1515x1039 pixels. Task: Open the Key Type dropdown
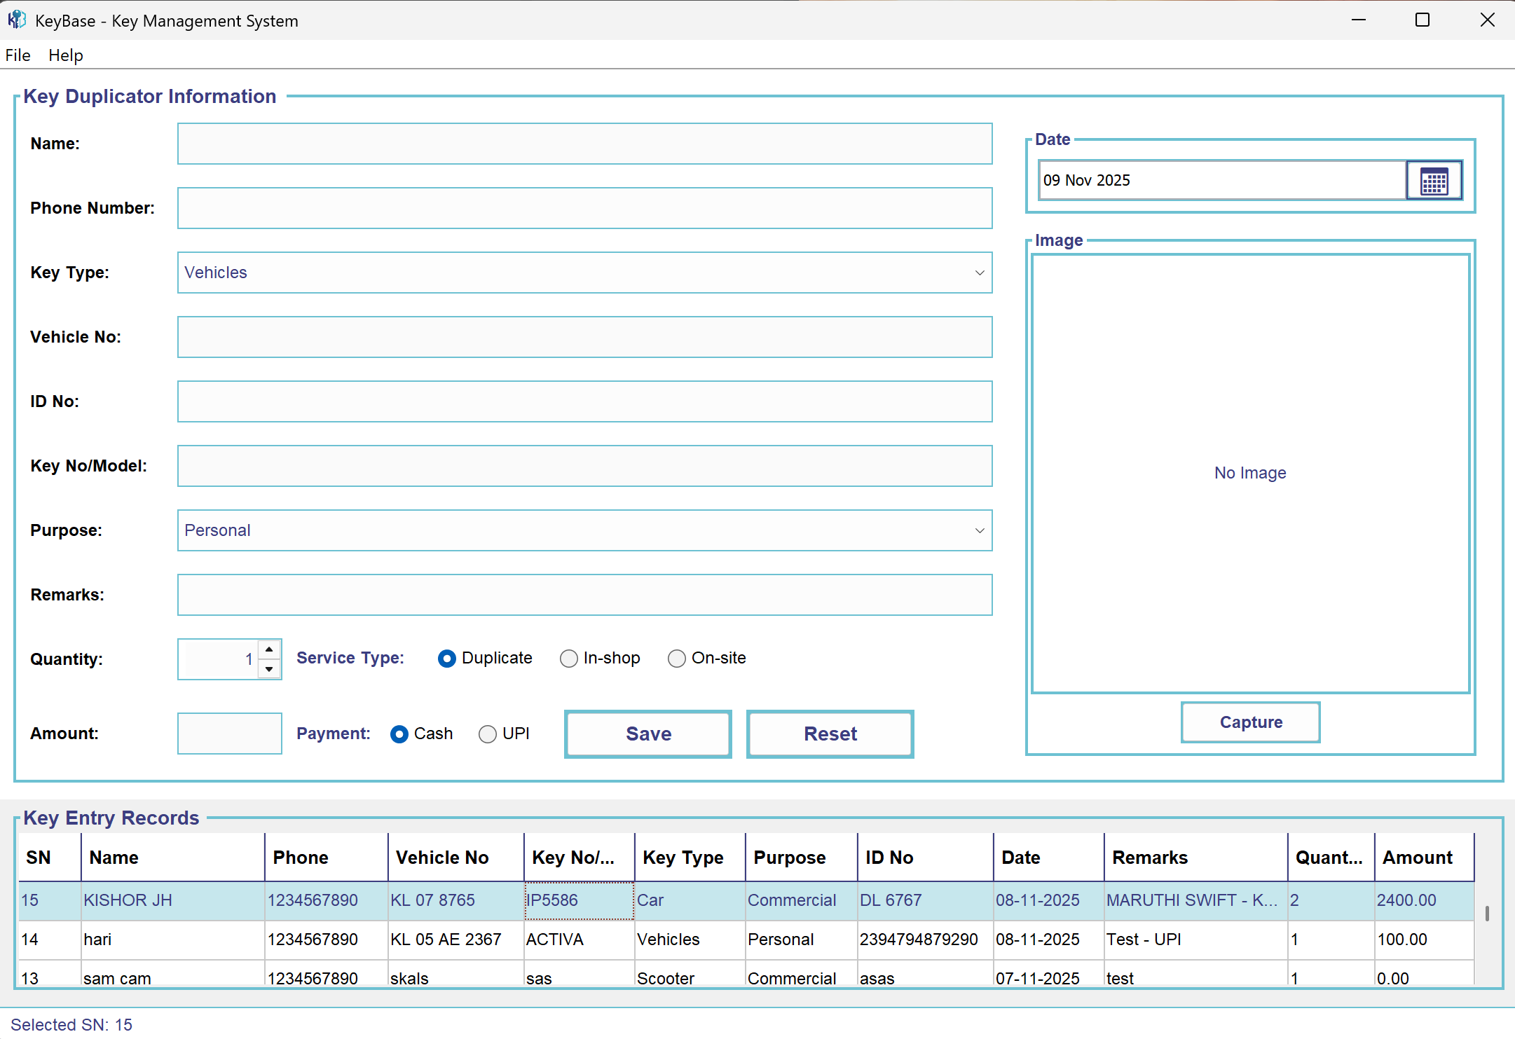point(978,273)
